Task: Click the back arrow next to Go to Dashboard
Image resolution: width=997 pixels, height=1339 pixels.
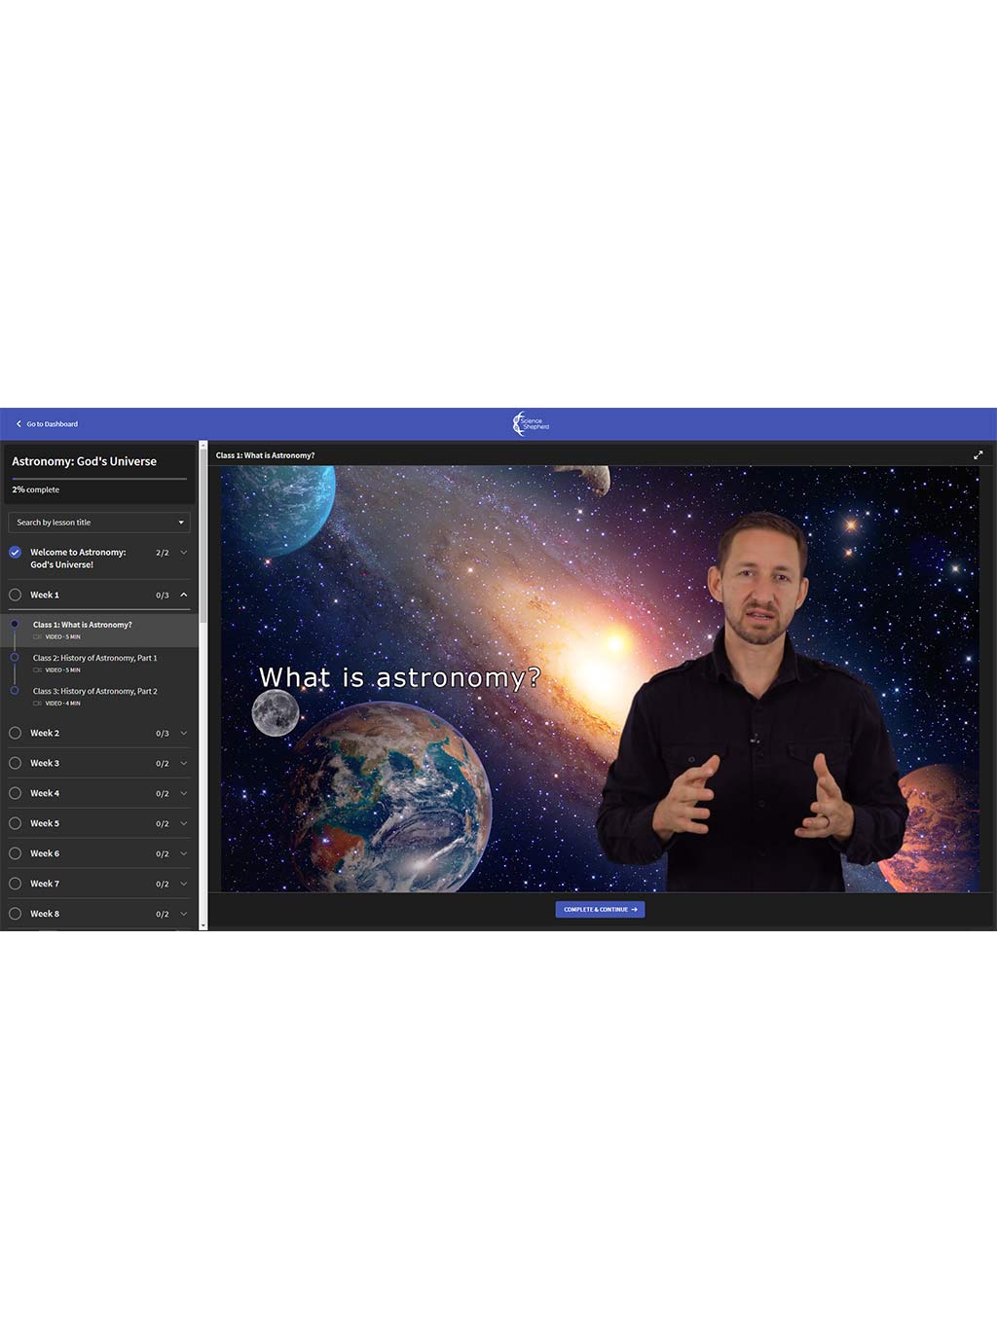Action: (x=17, y=423)
